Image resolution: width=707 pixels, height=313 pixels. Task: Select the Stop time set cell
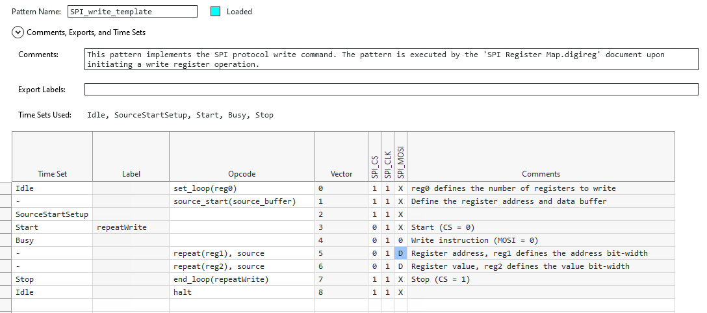pyautogui.click(x=52, y=279)
